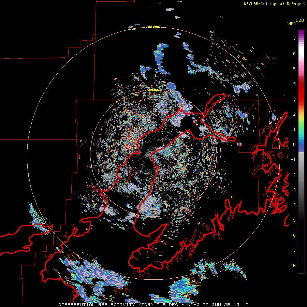The image size is (307, 307).
Task: Click the 7 value on the scale
Action: [x=294, y=38]
